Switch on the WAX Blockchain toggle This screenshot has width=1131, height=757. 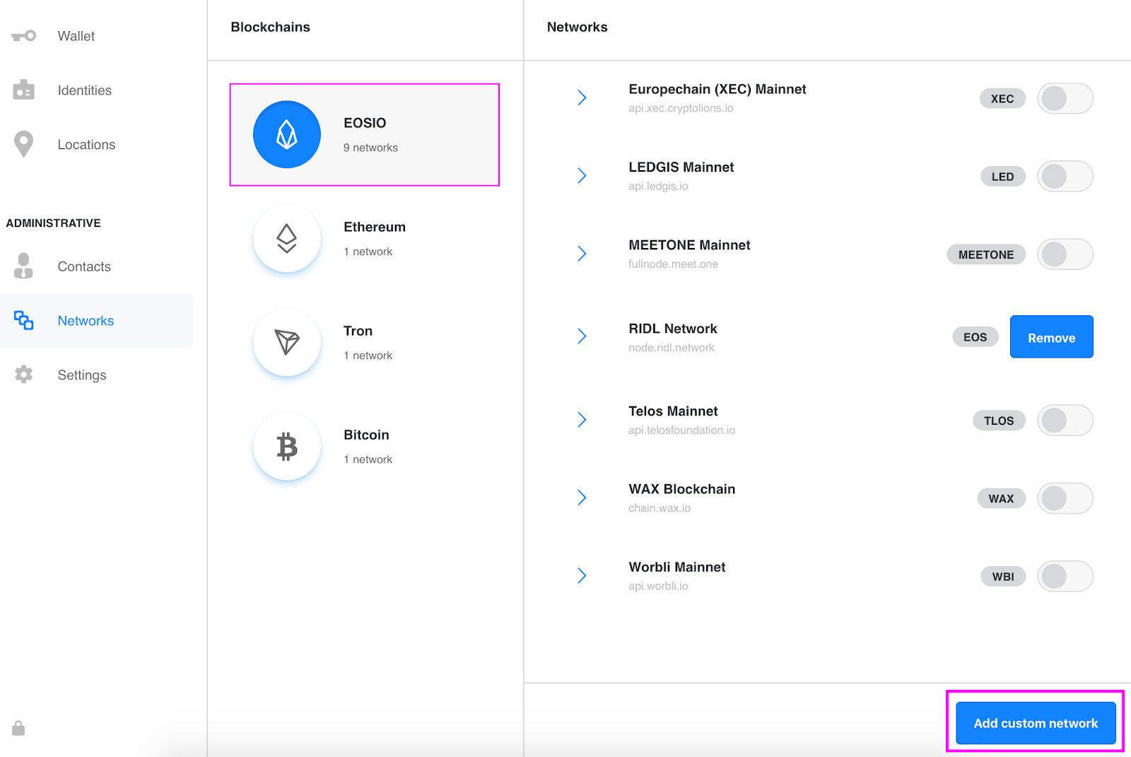point(1065,498)
